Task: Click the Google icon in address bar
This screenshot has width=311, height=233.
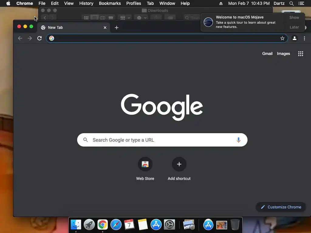Action: [x=52, y=38]
